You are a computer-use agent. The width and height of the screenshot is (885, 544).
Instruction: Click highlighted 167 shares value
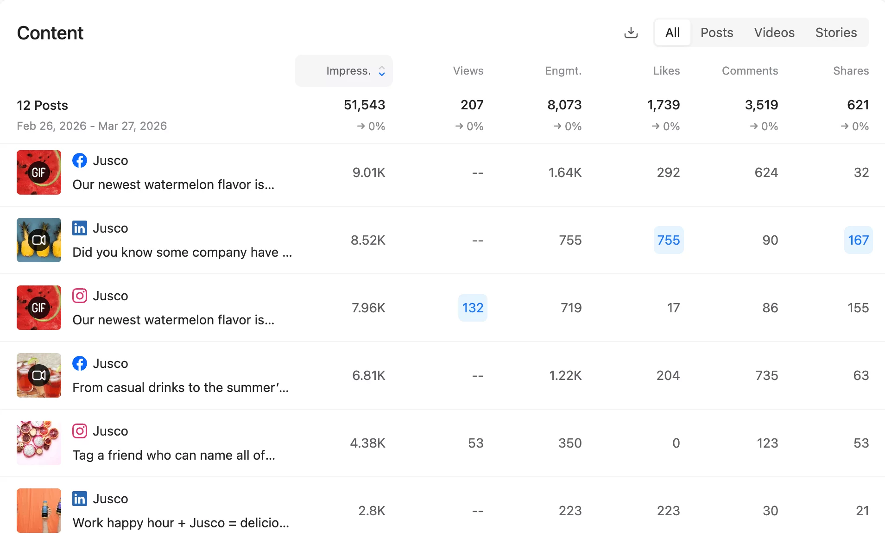point(858,240)
